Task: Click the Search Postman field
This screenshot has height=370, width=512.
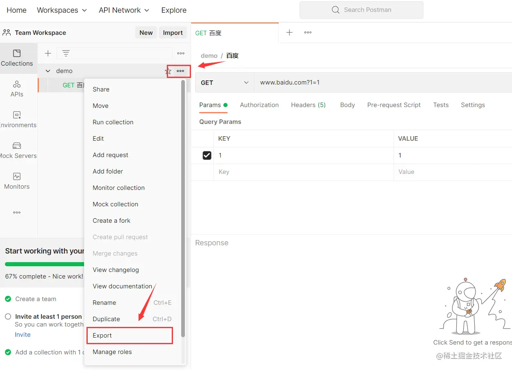Action: pyautogui.click(x=361, y=10)
